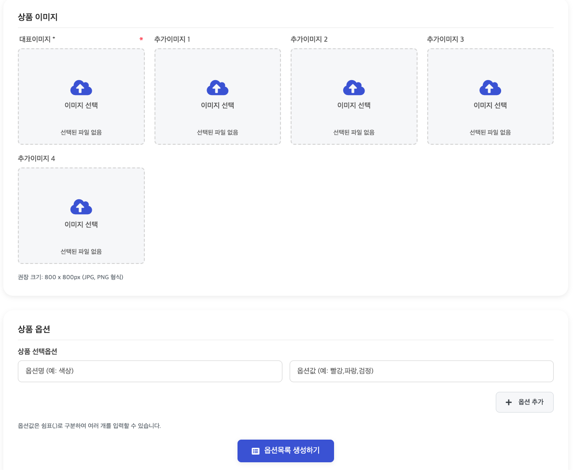This screenshot has width=573, height=470.
Task: Click the list icon in 옵션목록 생성하기
Action: (x=256, y=451)
